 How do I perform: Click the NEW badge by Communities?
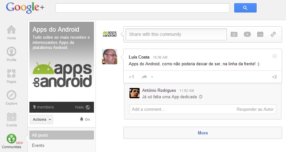pos(19,143)
